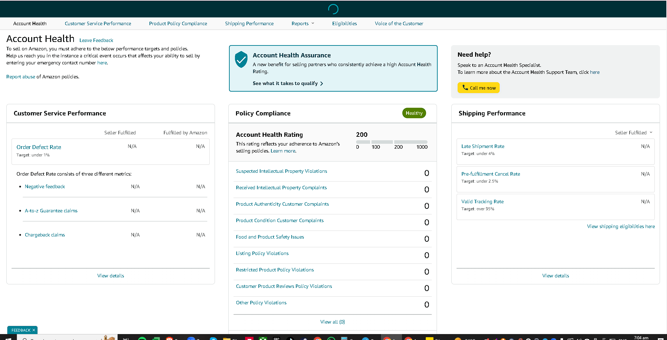The height and width of the screenshot is (340, 667).
Task: Open the Voice of the Customer tab
Action: coord(399,23)
